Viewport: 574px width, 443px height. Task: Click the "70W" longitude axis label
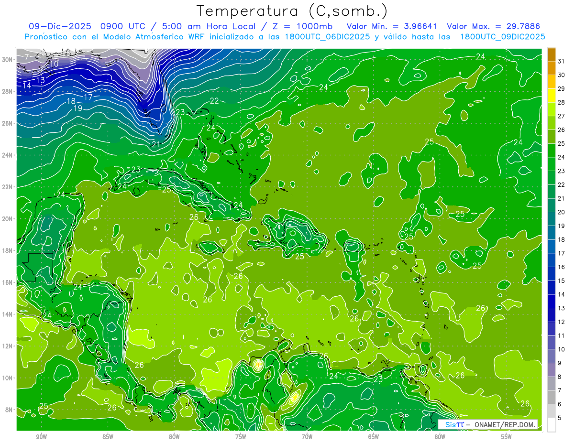coord(307,436)
